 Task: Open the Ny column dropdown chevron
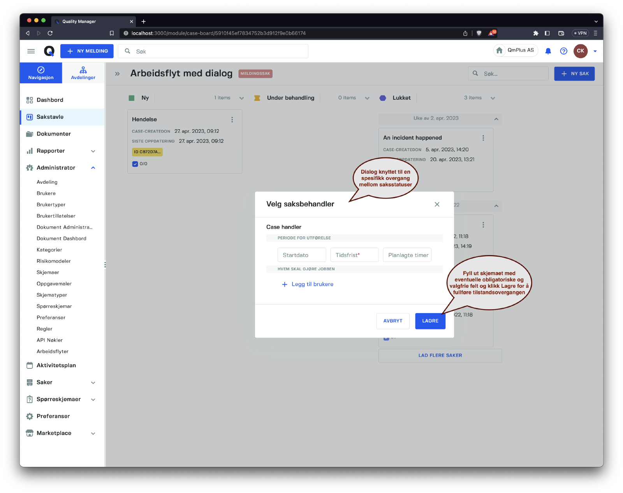coord(241,98)
